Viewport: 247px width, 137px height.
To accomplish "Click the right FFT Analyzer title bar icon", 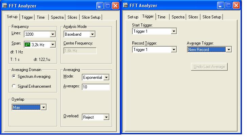I will point(126,5).
